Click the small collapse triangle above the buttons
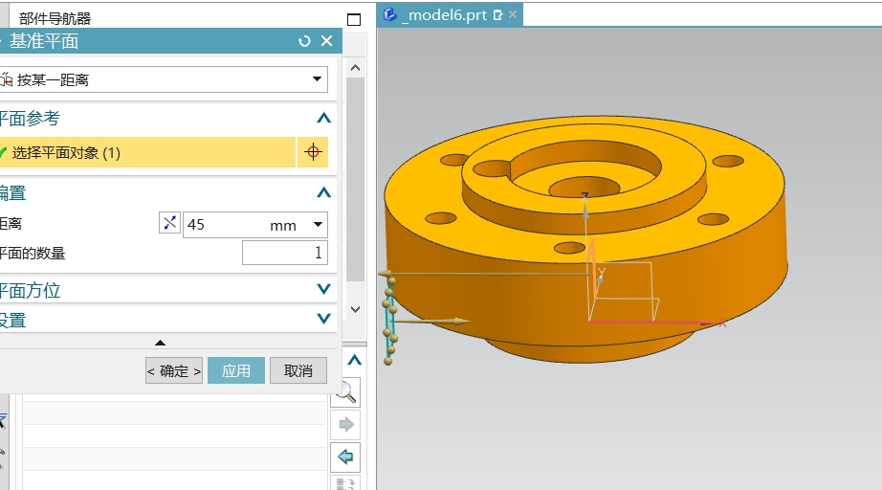Screen dimensions: 882x490 [161, 343]
